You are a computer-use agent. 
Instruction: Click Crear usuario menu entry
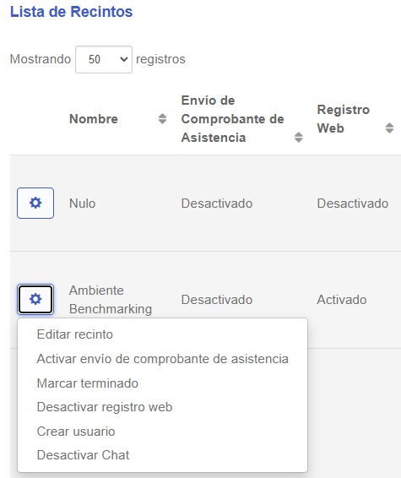tap(76, 432)
